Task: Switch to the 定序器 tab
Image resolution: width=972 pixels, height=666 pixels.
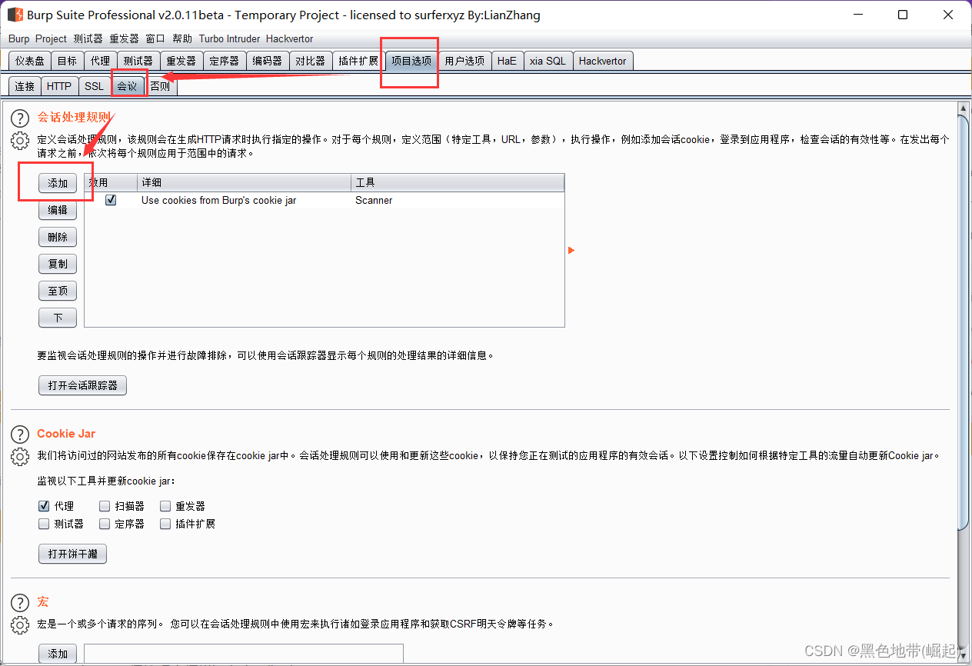Action: [x=224, y=61]
